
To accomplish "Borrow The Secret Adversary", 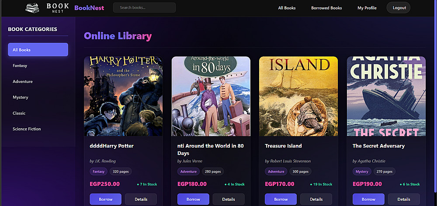I will pos(368,199).
